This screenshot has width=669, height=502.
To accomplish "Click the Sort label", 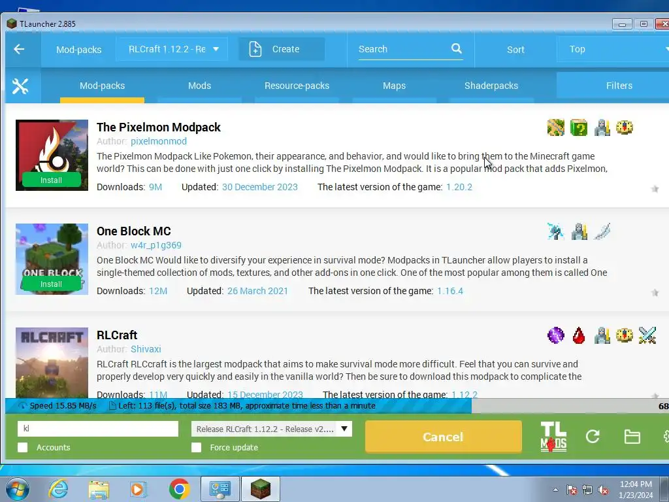I will (515, 50).
